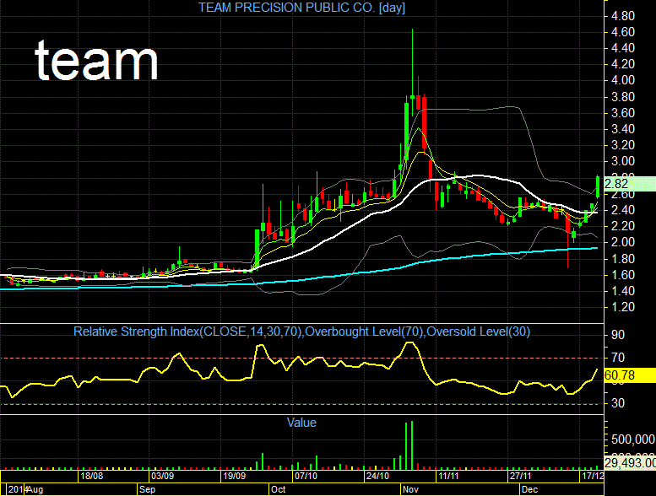Click the last green candlestick near 2.82

(x=598, y=186)
